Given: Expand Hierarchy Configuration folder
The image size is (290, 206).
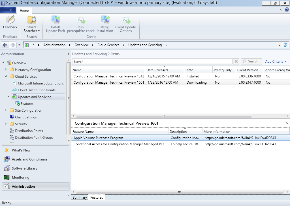Looking at the screenshot, I should [x=6, y=70].
